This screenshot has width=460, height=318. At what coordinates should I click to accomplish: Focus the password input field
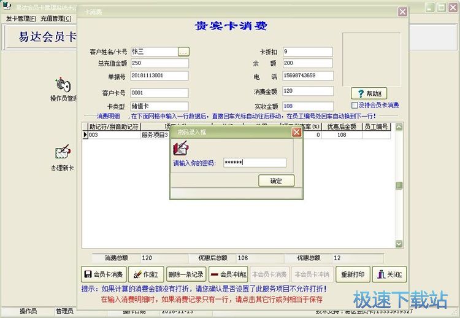(x=255, y=163)
